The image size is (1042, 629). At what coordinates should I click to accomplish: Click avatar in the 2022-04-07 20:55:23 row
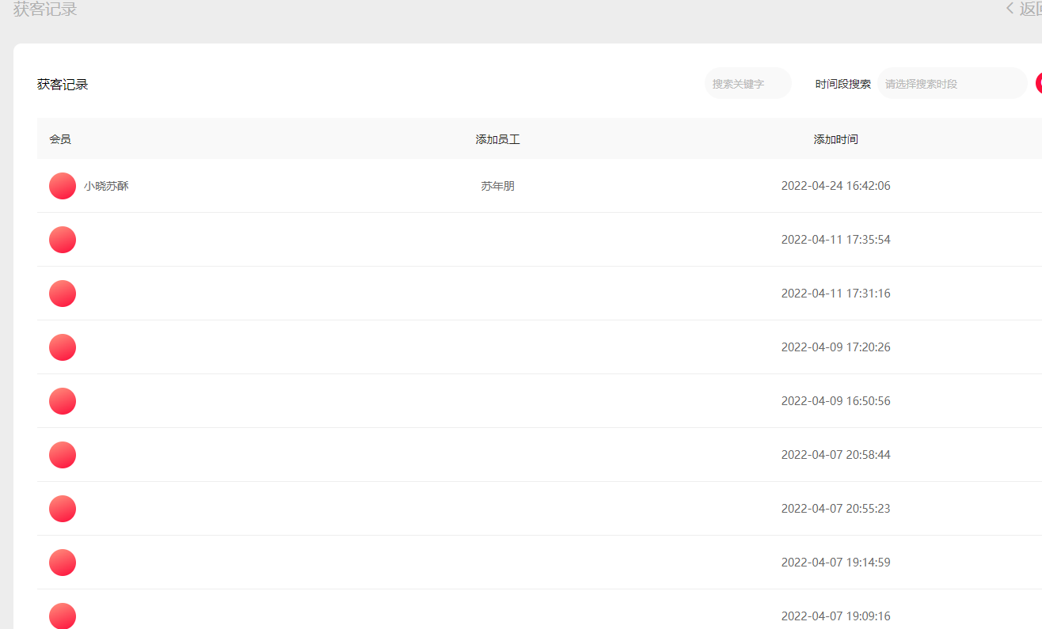63,509
